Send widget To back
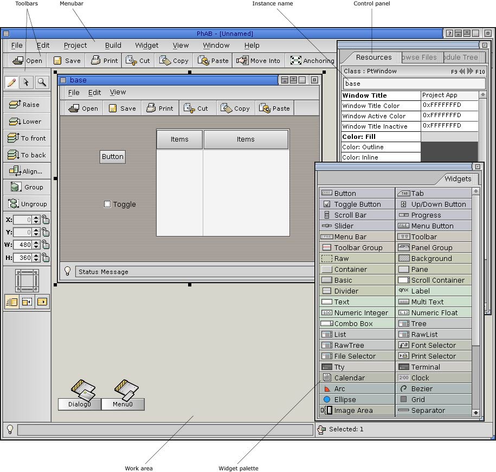The height and width of the screenshot is (472, 496). click(27, 155)
